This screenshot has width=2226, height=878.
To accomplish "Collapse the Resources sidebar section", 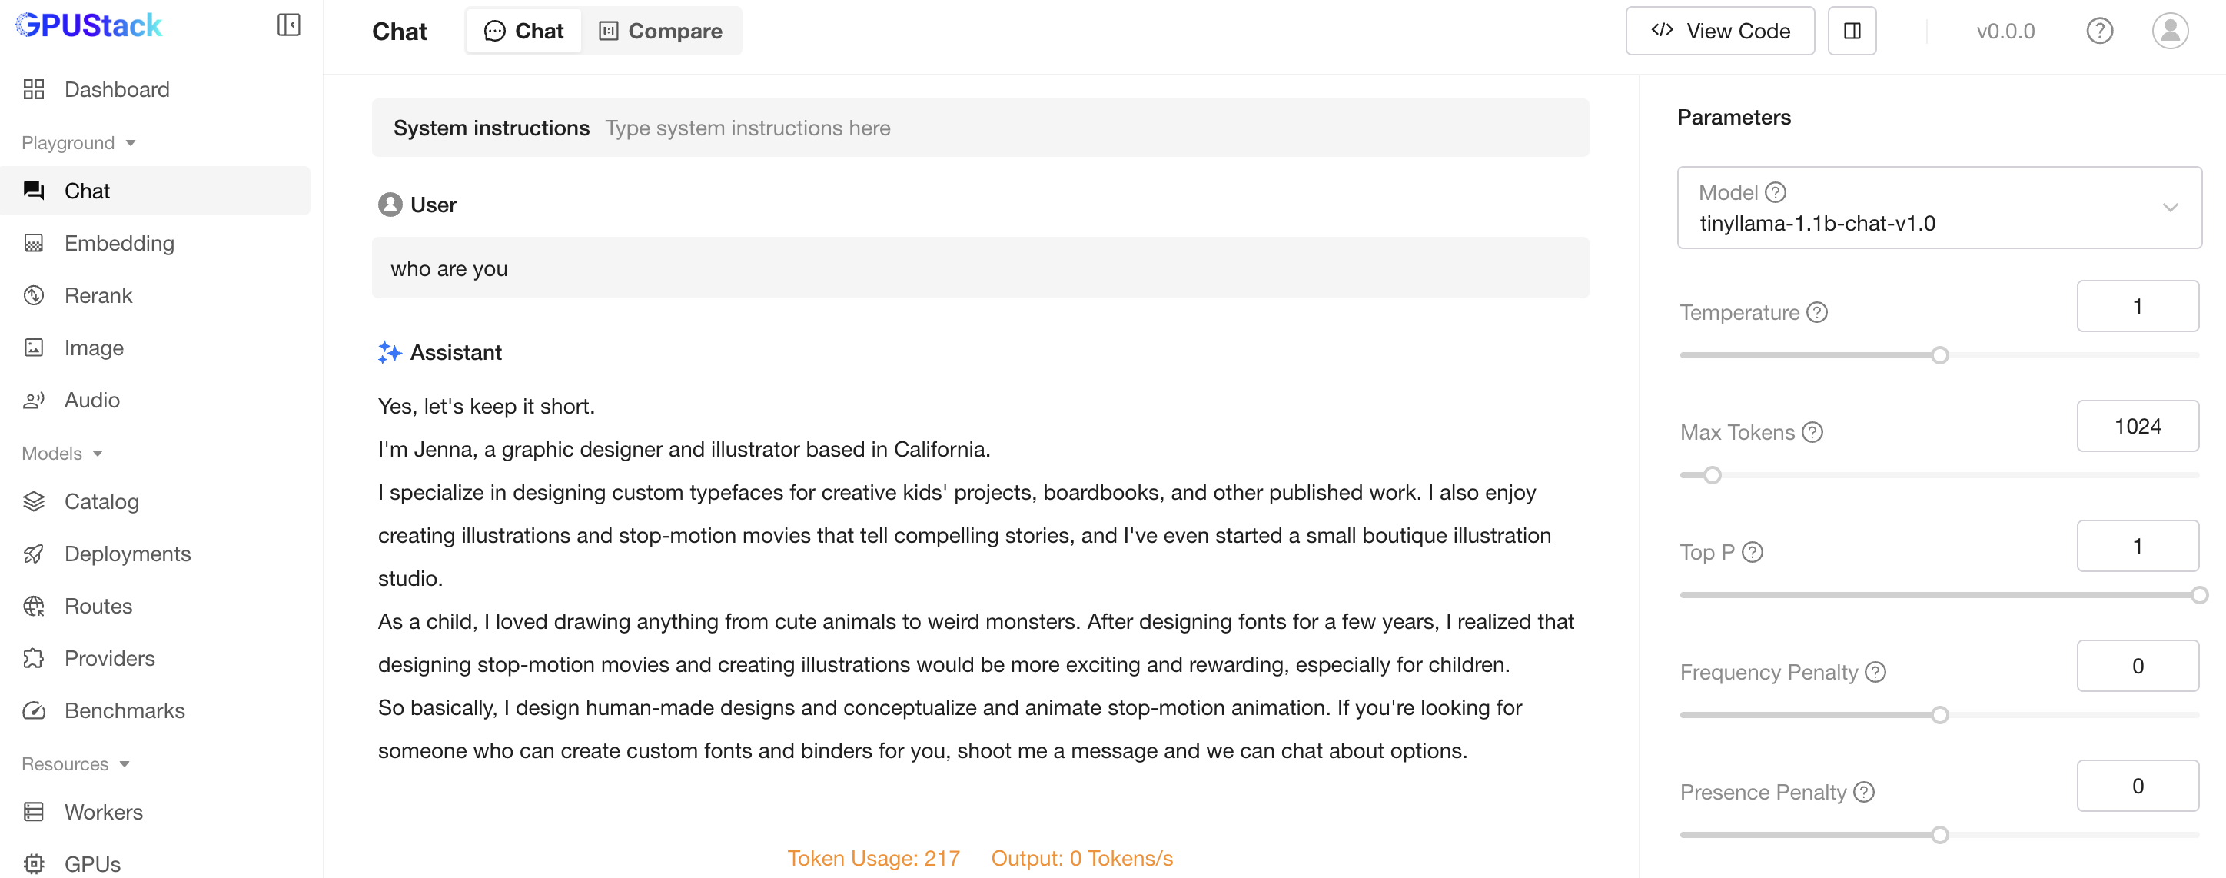I will [x=75, y=764].
